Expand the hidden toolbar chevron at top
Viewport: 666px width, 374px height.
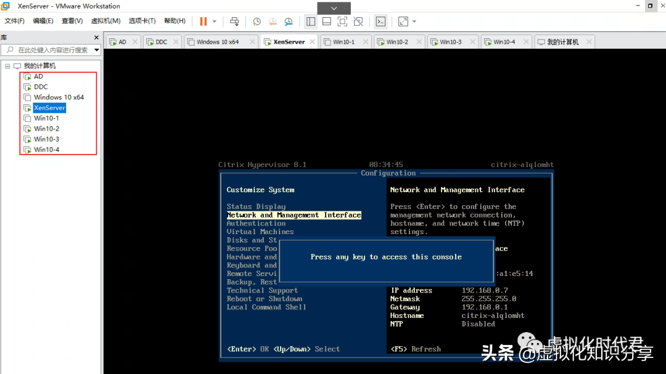(x=334, y=8)
